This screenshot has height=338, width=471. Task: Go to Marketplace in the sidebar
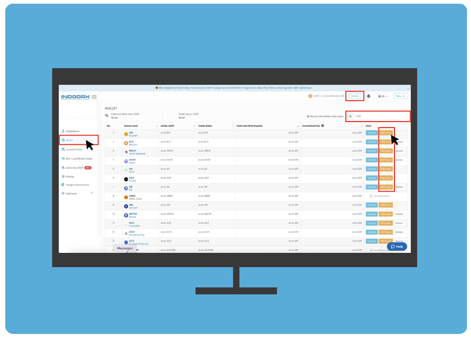(72, 131)
